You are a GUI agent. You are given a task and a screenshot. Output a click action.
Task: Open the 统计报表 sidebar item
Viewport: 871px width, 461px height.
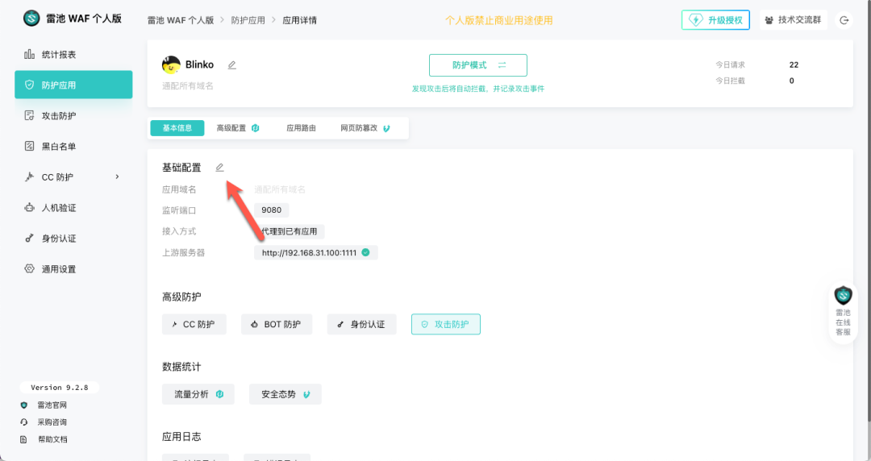73,55
